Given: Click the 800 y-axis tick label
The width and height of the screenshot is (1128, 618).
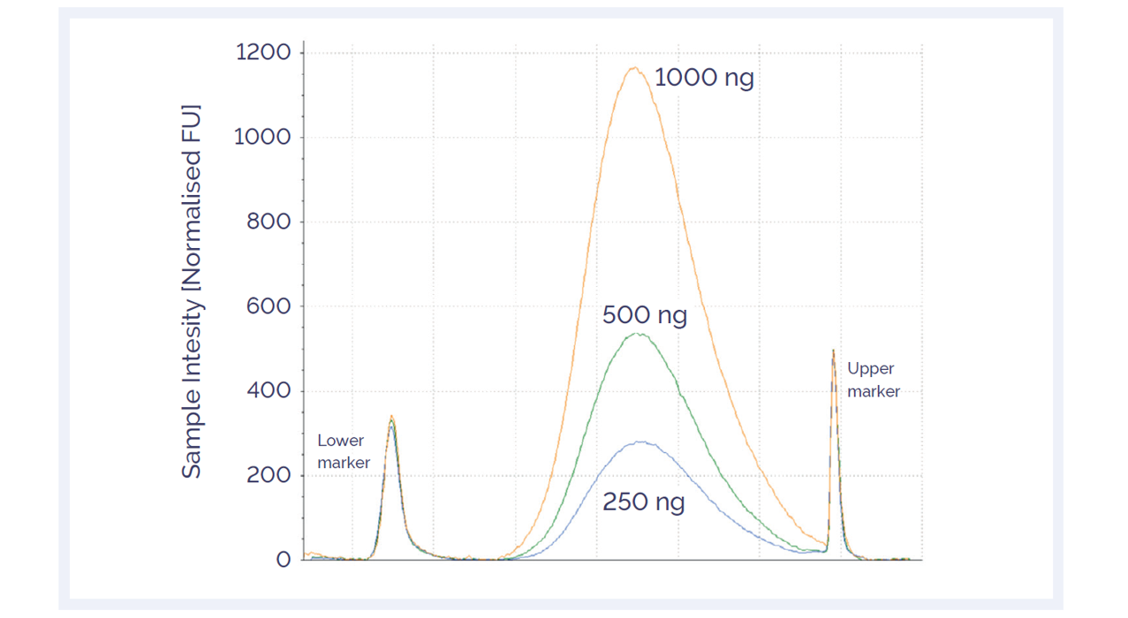Looking at the screenshot, I should (269, 222).
